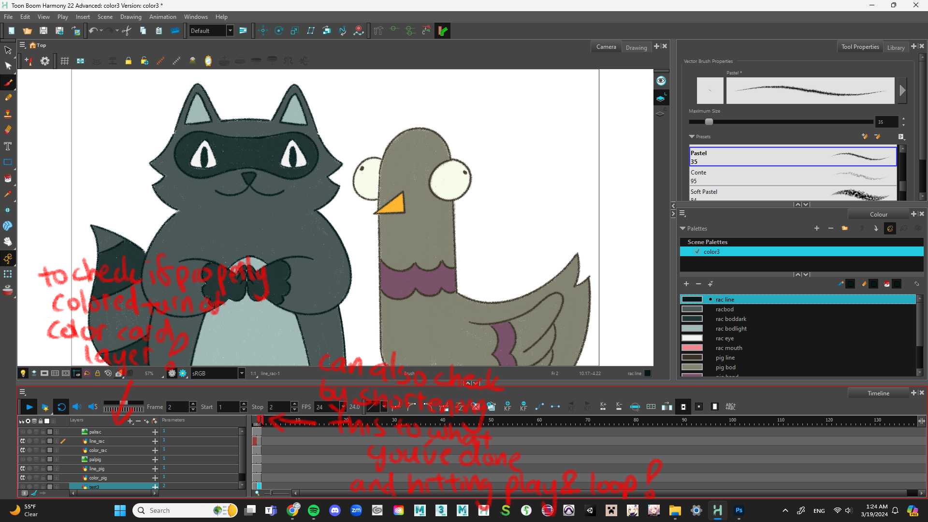The height and width of the screenshot is (522, 928).
Task: Open Spotify from the Windows taskbar
Action: [x=314, y=510]
